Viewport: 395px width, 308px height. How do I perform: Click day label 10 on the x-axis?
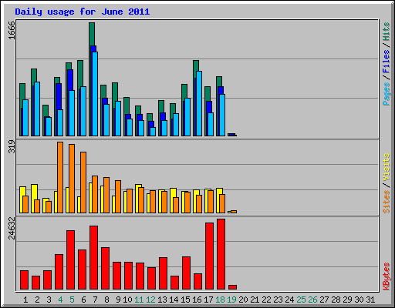click(x=127, y=300)
